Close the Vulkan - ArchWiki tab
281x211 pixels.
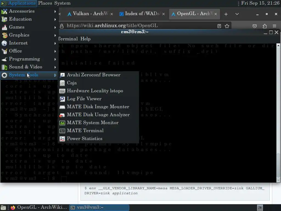(112, 14)
